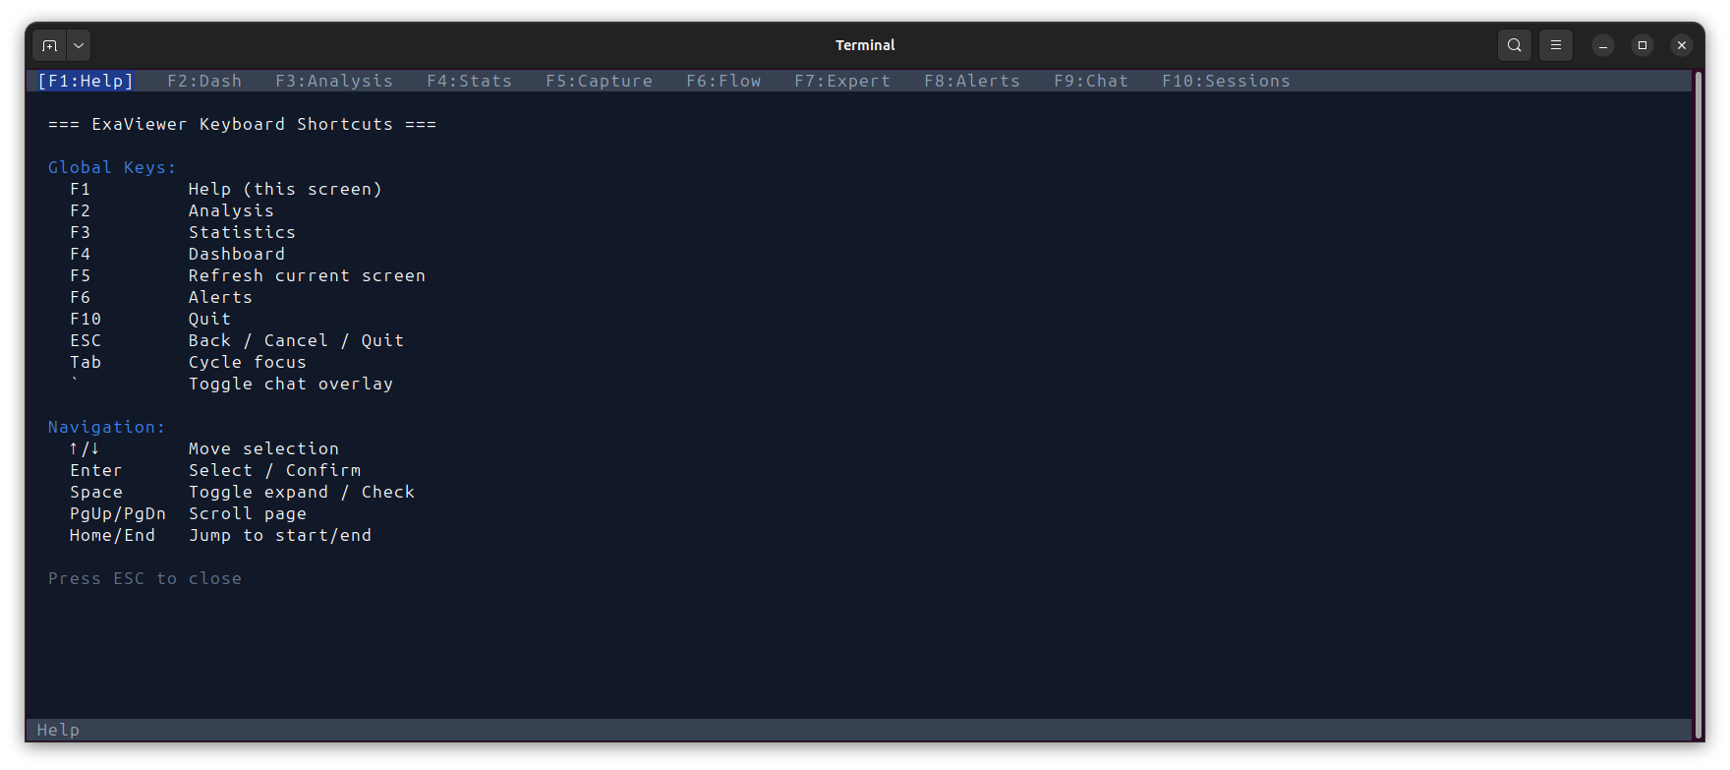This screenshot has width=1730, height=770.
Task: Click the 'PgUp/PgDn' key label
Action: coord(118,513)
